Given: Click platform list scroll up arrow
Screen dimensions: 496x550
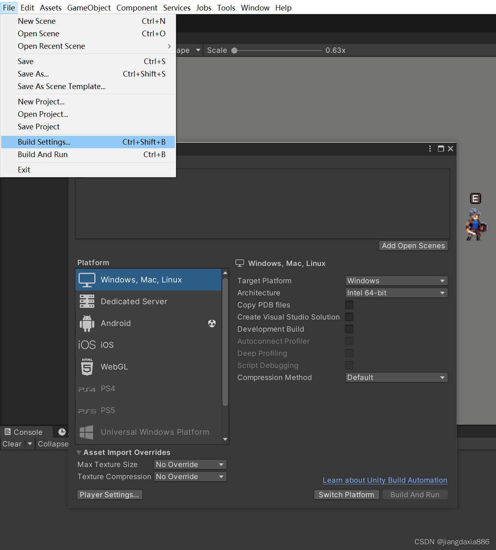Looking at the screenshot, I should click(225, 273).
